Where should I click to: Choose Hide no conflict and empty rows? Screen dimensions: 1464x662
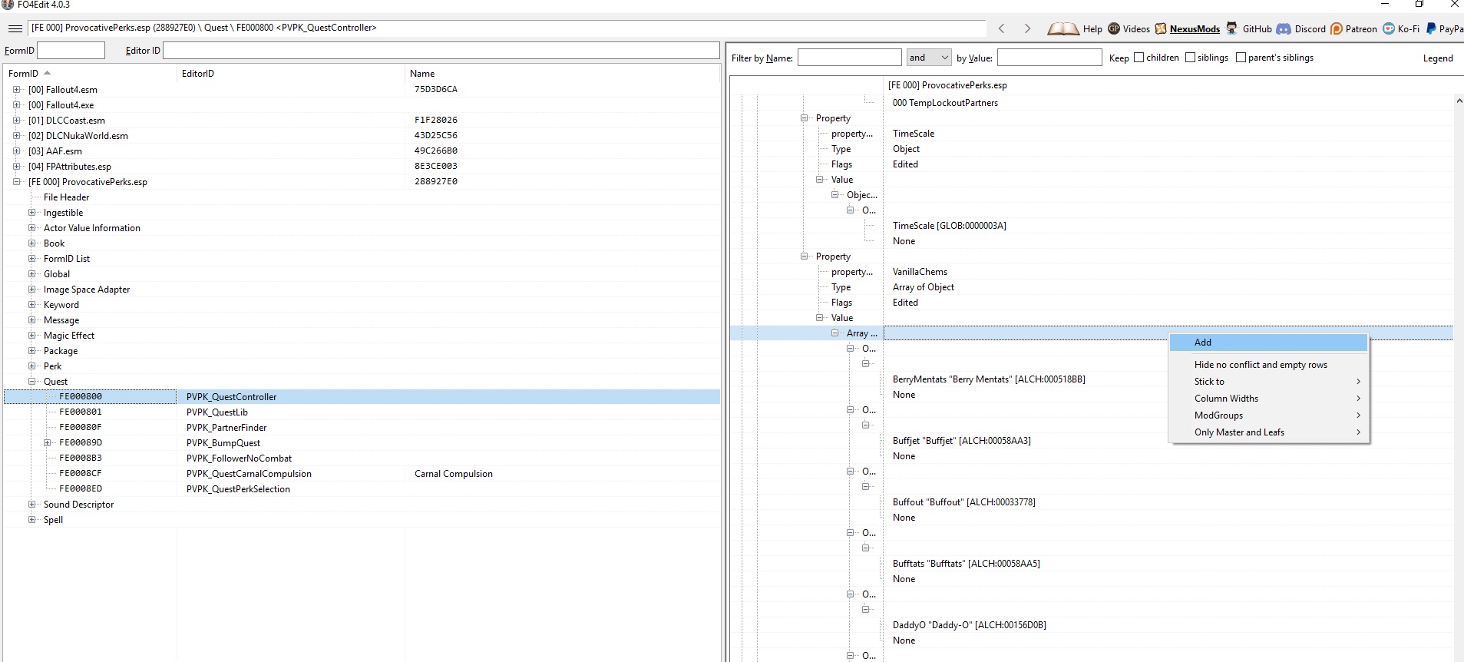[x=1268, y=365]
